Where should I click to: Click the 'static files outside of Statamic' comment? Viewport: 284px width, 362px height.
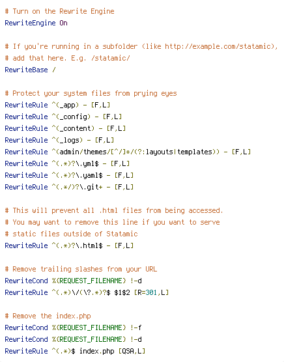(72, 234)
